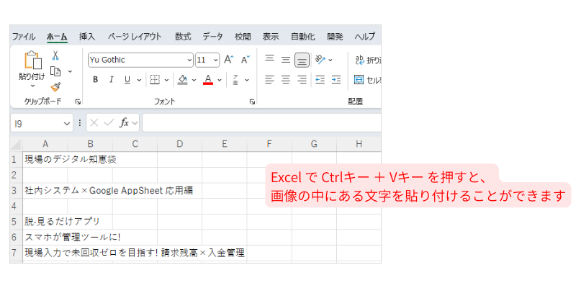Toggle center text alignment
576x288 pixels.
286,79
